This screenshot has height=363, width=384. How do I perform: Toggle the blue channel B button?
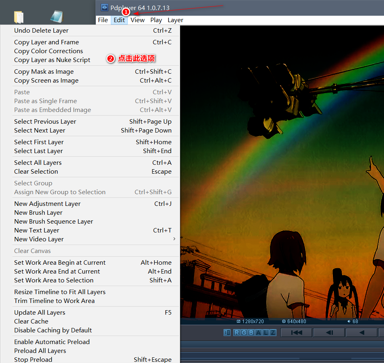[251, 332]
